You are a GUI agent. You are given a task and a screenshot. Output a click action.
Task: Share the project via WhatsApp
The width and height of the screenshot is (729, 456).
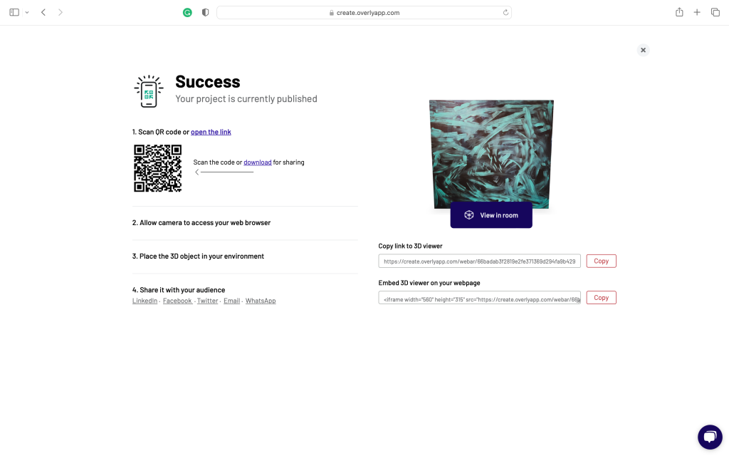260,300
